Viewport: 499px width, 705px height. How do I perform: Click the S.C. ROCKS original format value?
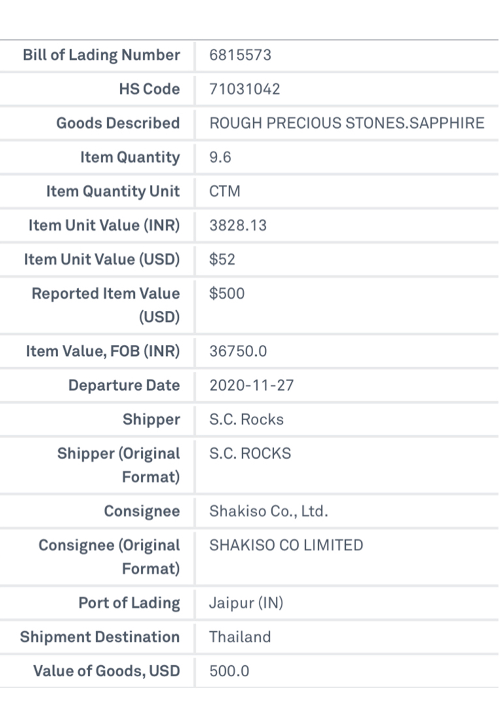[250, 455]
